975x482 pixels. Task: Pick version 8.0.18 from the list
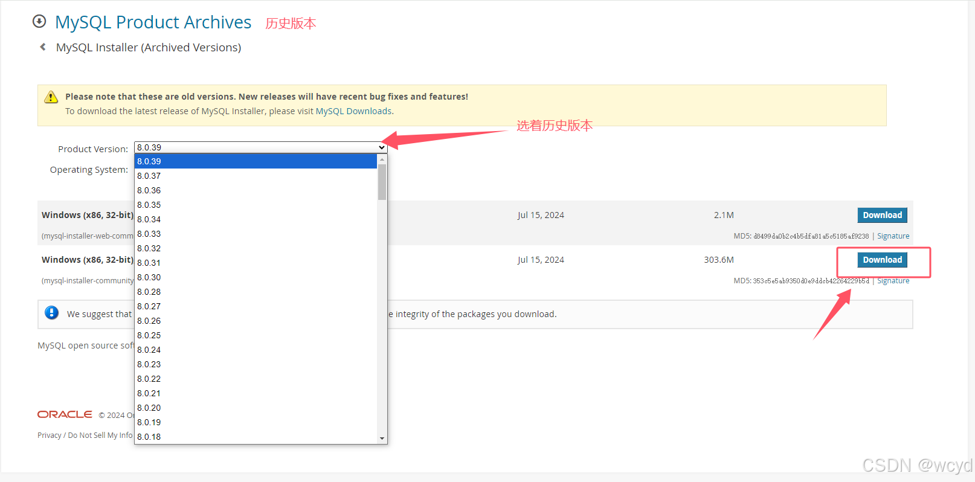(x=149, y=437)
